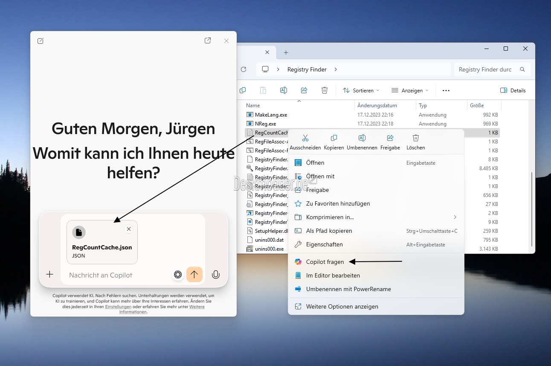The width and height of the screenshot is (551, 366).
Task: Click the Registry Finder breadcrumb
Action: coord(307,69)
